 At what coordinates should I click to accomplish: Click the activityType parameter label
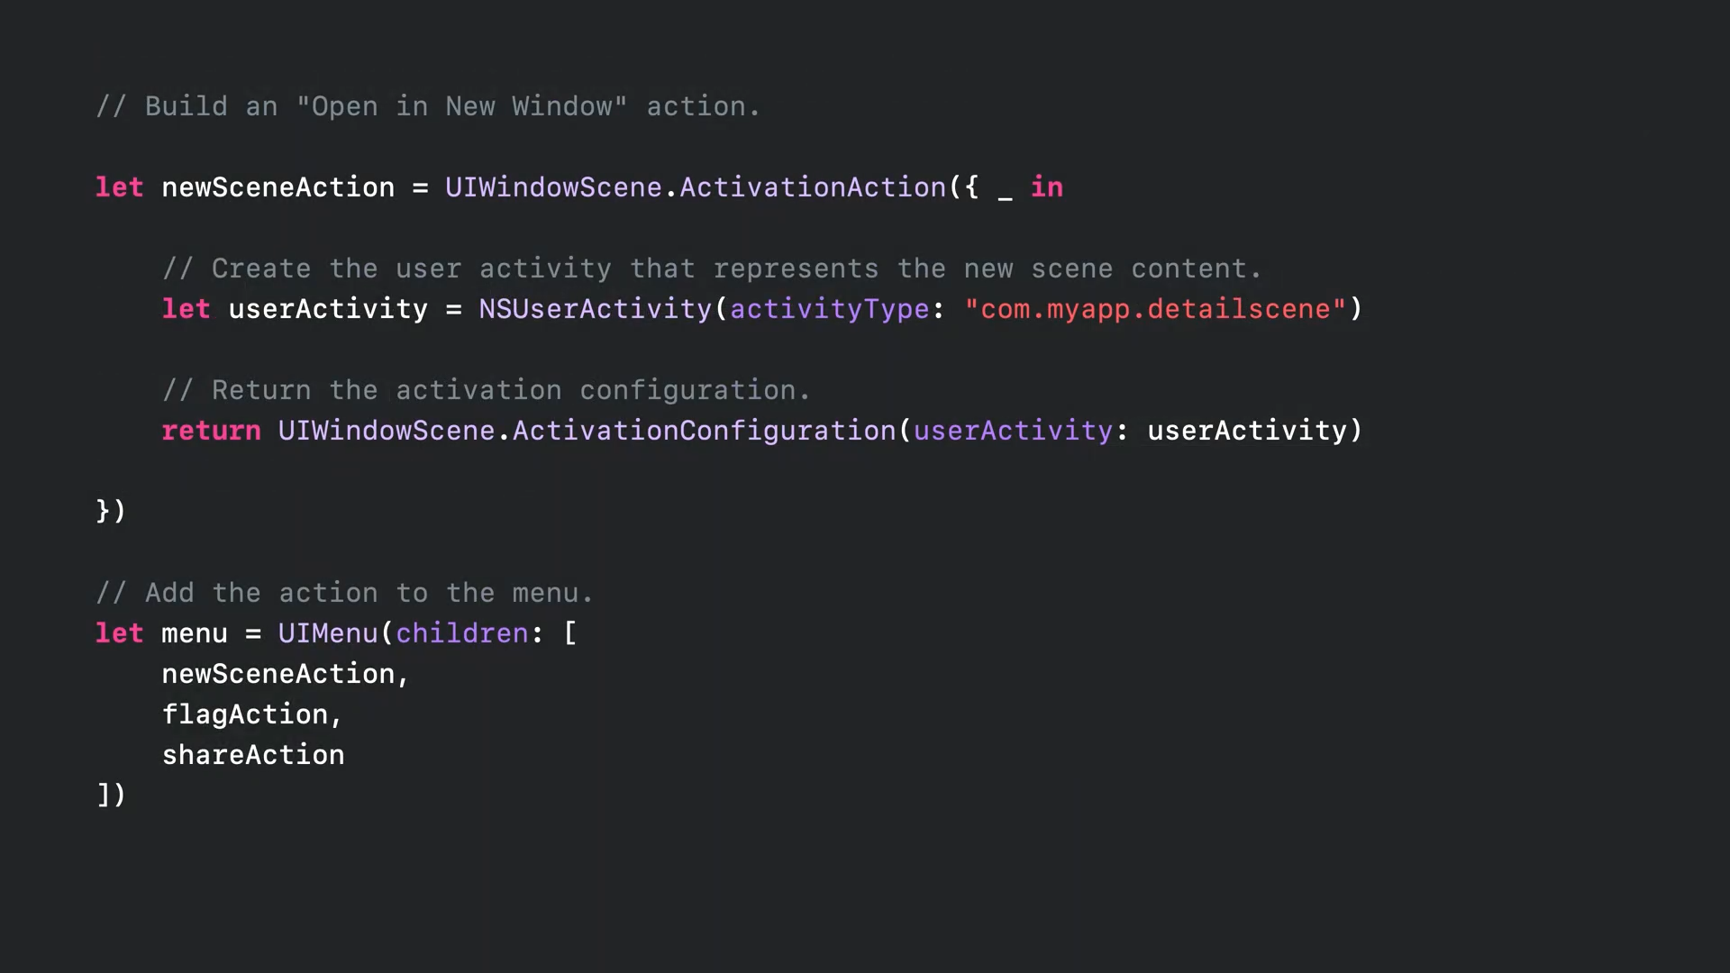pyautogui.click(x=829, y=309)
